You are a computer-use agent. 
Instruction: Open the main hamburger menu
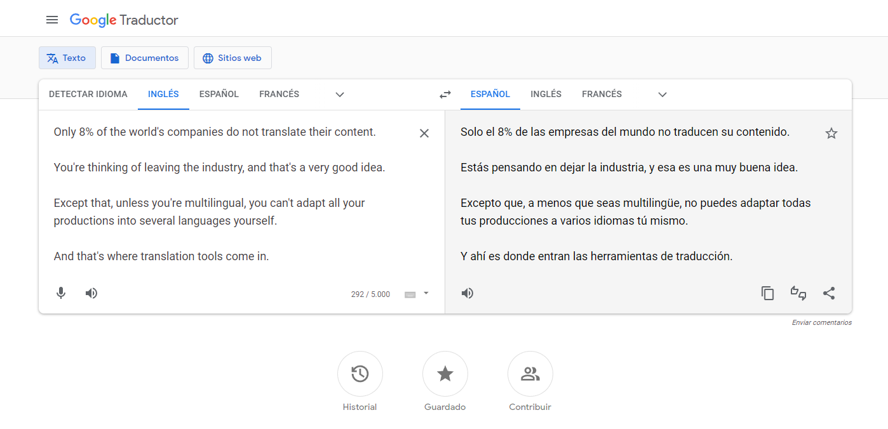tap(52, 20)
